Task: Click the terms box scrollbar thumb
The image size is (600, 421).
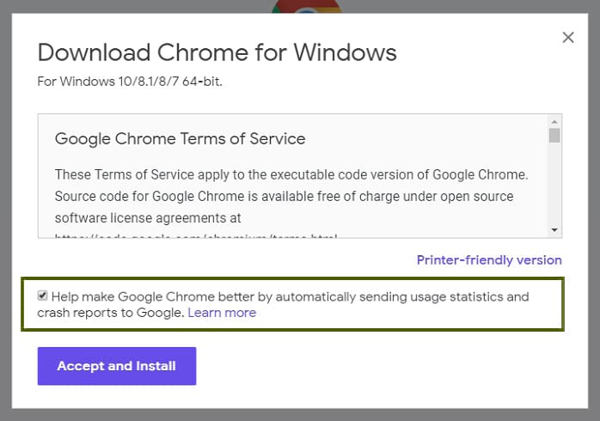Action: pos(554,136)
